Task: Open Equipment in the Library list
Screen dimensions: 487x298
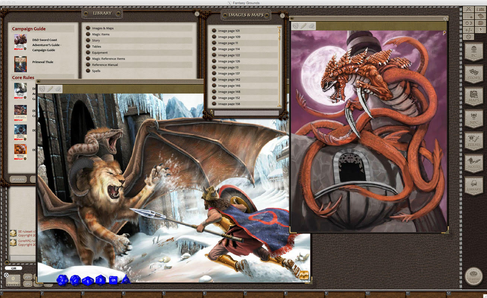Action: coord(139,53)
